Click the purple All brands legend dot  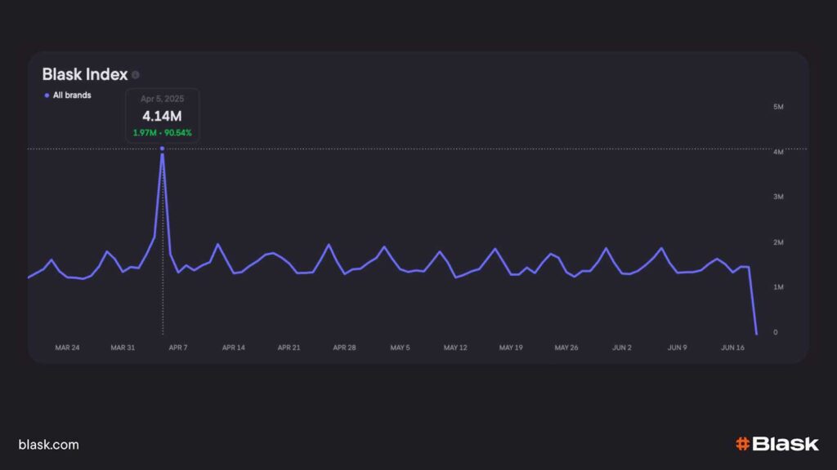(x=47, y=95)
